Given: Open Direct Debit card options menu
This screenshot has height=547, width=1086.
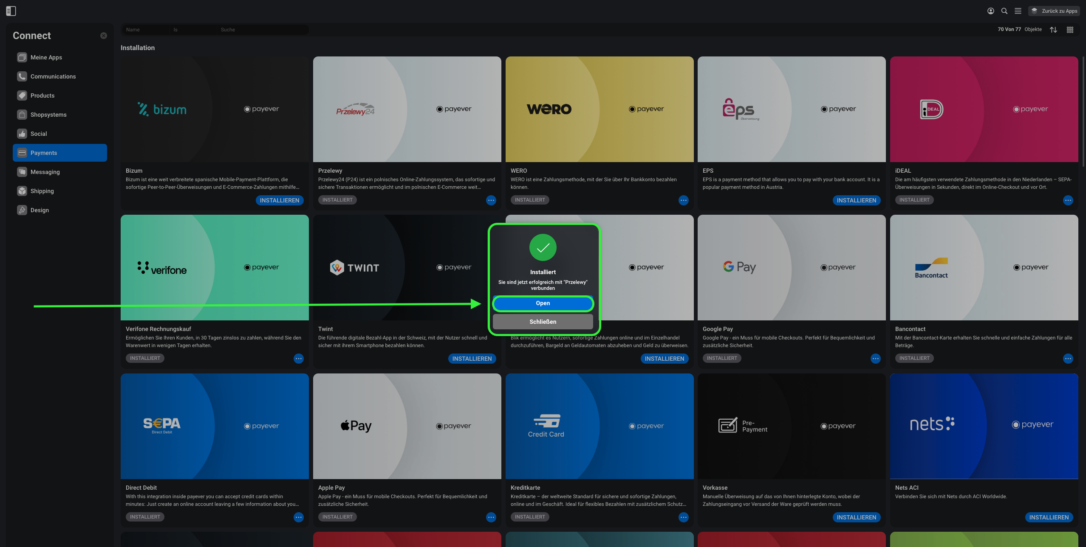Looking at the screenshot, I should [299, 517].
